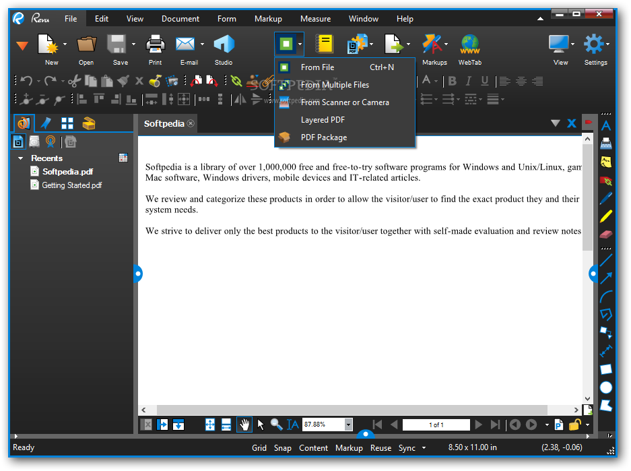Click the Bold formatting icon
This screenshot has height=471, width=631.
tap(453, 81)
